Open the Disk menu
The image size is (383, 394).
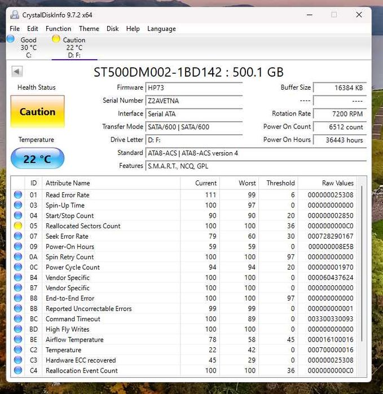pos(112,29)
